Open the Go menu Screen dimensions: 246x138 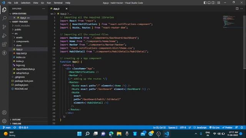[x=42, y=3]
